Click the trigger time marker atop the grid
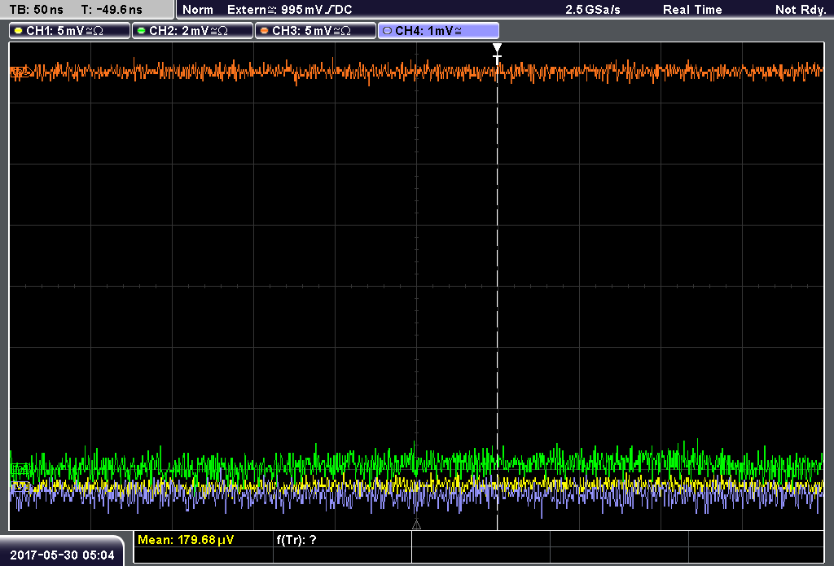The width and height of the screenshot is (834, 566). (498, 52)
